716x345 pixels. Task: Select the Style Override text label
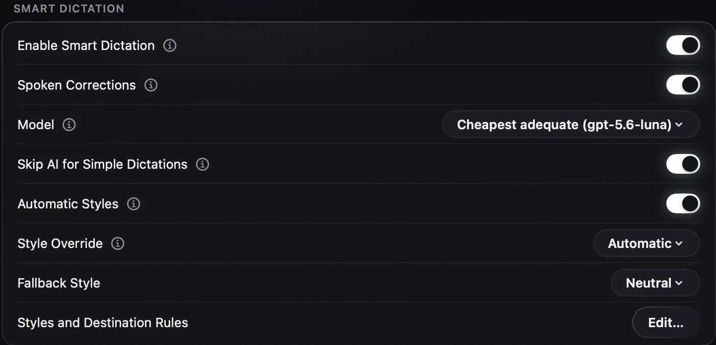tap(60, 243)
